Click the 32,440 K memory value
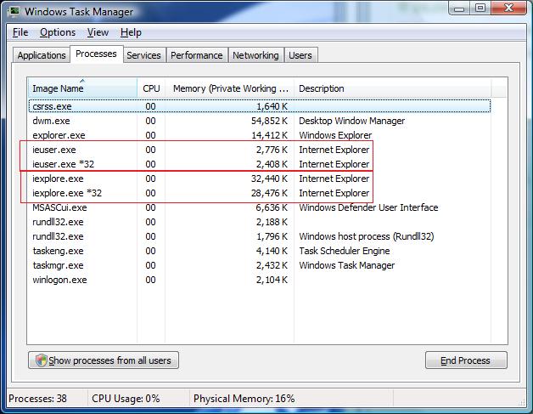The height and width of the screenshot is (414, 533). (x=270, y=179)
